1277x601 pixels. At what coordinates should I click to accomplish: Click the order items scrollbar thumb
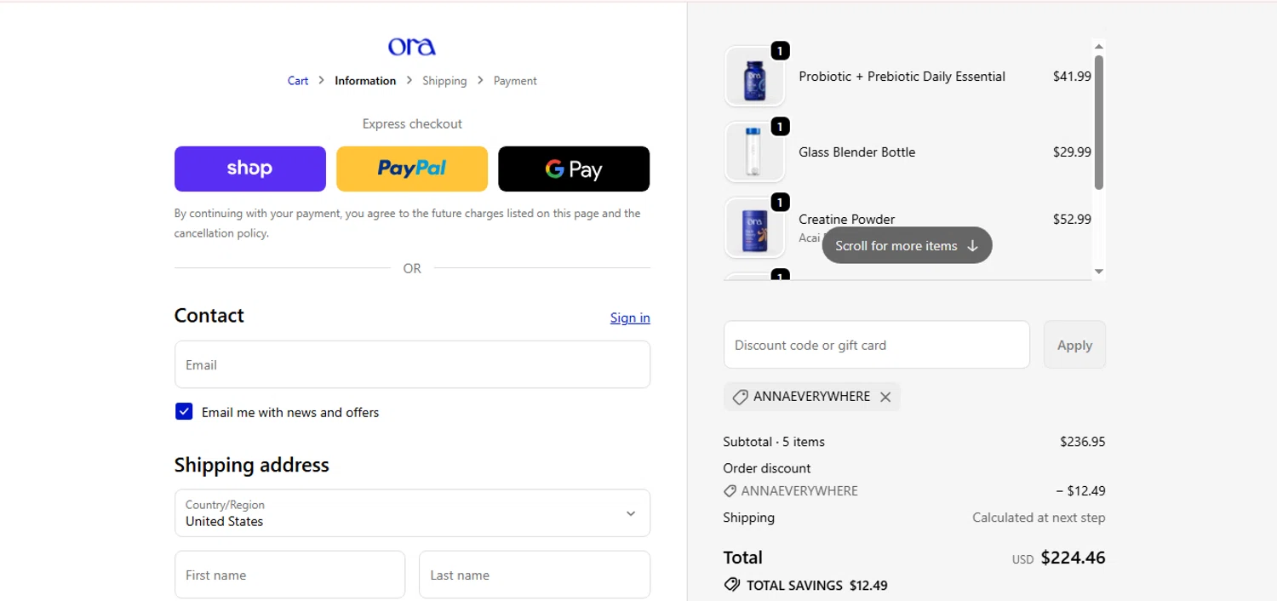1099,123
